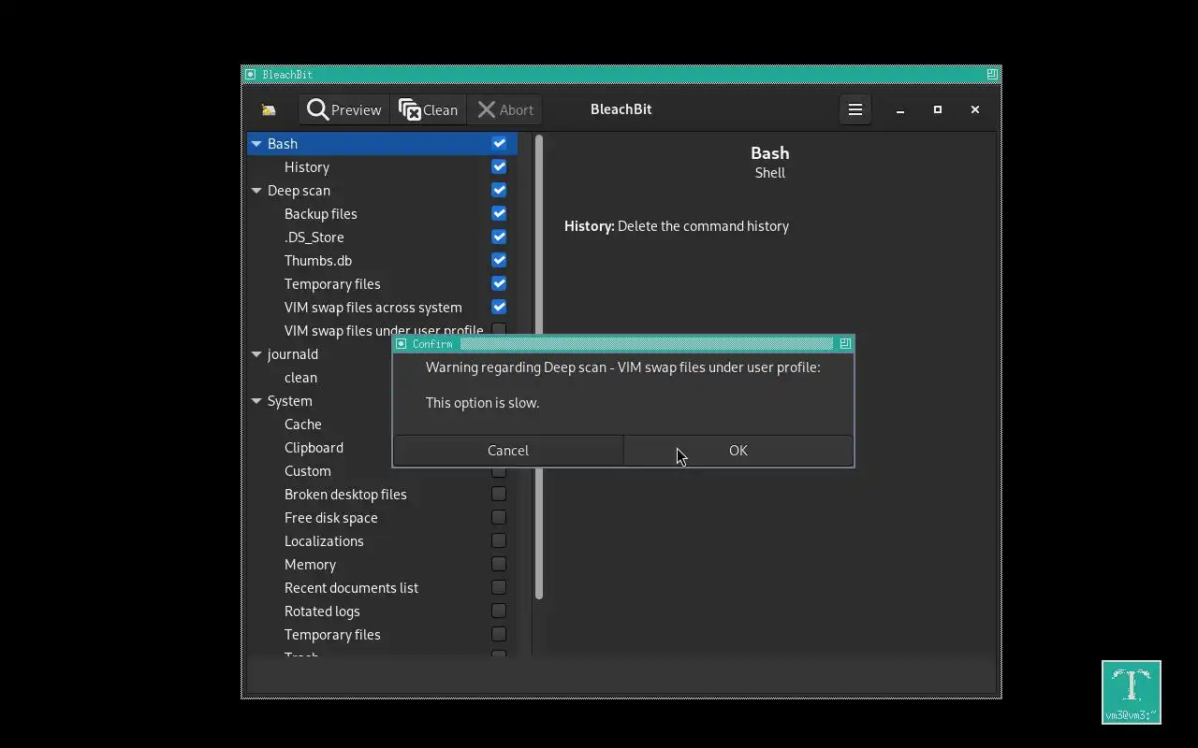This screenshot has height=748, width=1198.
Task: Enable Localizations checkbox
Action: [499, 540]
